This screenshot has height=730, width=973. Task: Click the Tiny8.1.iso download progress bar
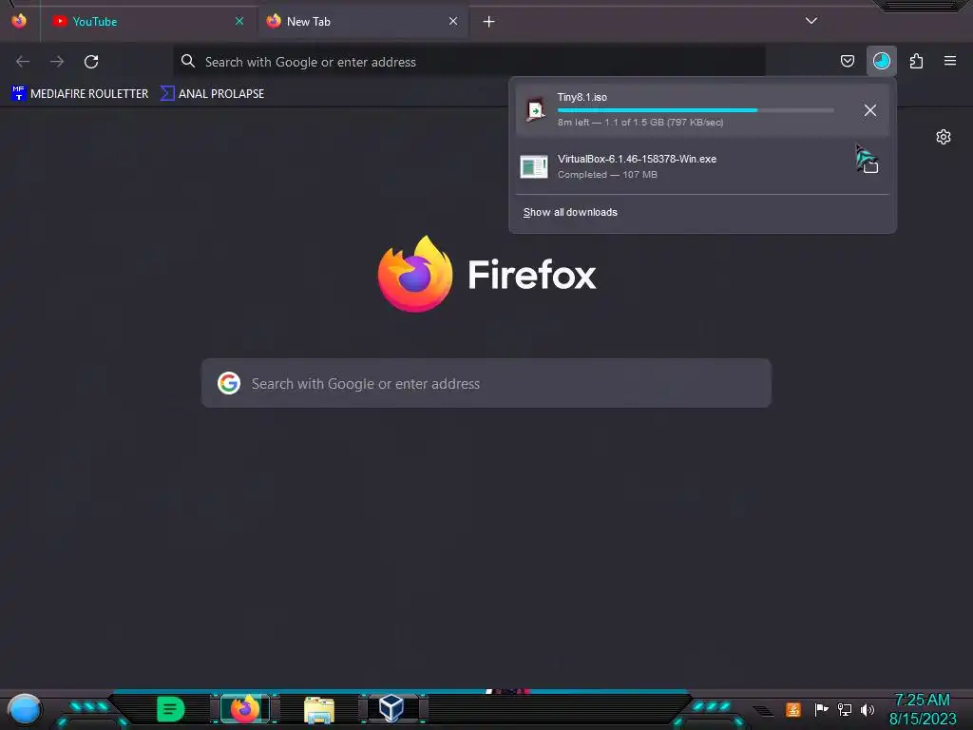pos(696,110)
